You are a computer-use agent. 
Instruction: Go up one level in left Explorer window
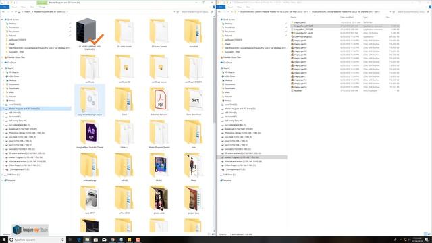click(x=16, y=12)
